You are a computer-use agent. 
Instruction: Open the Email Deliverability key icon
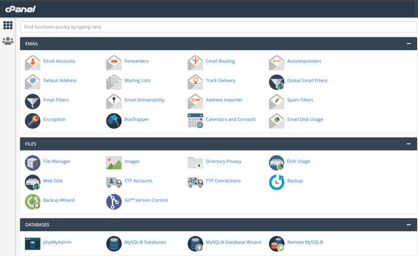click(x=114, y=101)
